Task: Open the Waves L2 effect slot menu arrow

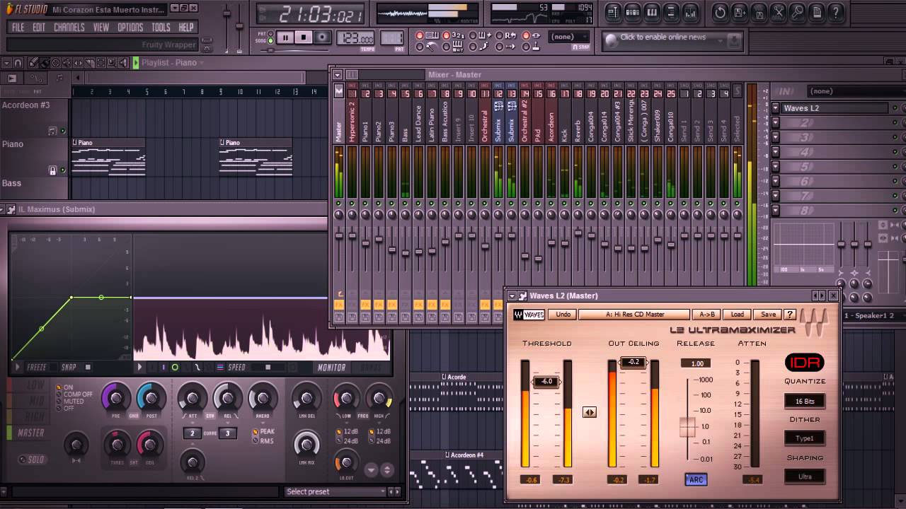Action: coord(776,108)
